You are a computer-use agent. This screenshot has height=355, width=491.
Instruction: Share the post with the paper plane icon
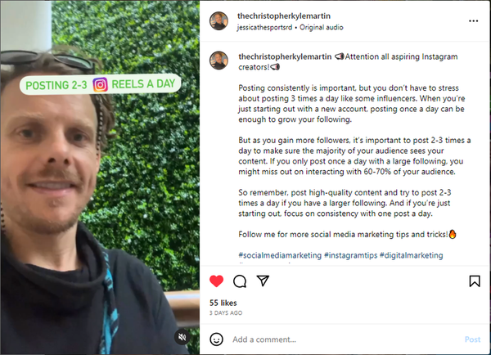pyautogui.click(x=263, y=281)
